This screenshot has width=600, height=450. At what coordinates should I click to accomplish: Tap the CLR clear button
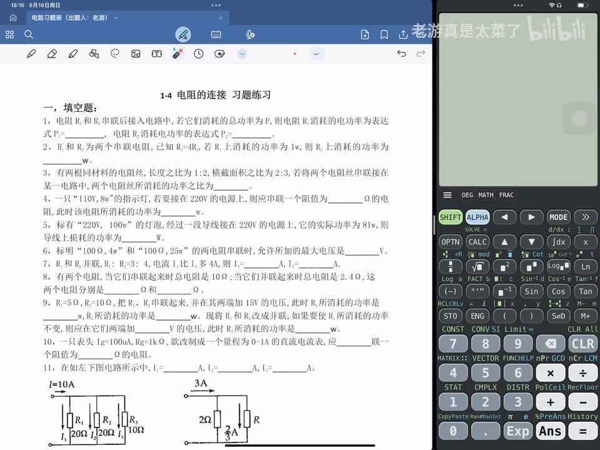582,344
